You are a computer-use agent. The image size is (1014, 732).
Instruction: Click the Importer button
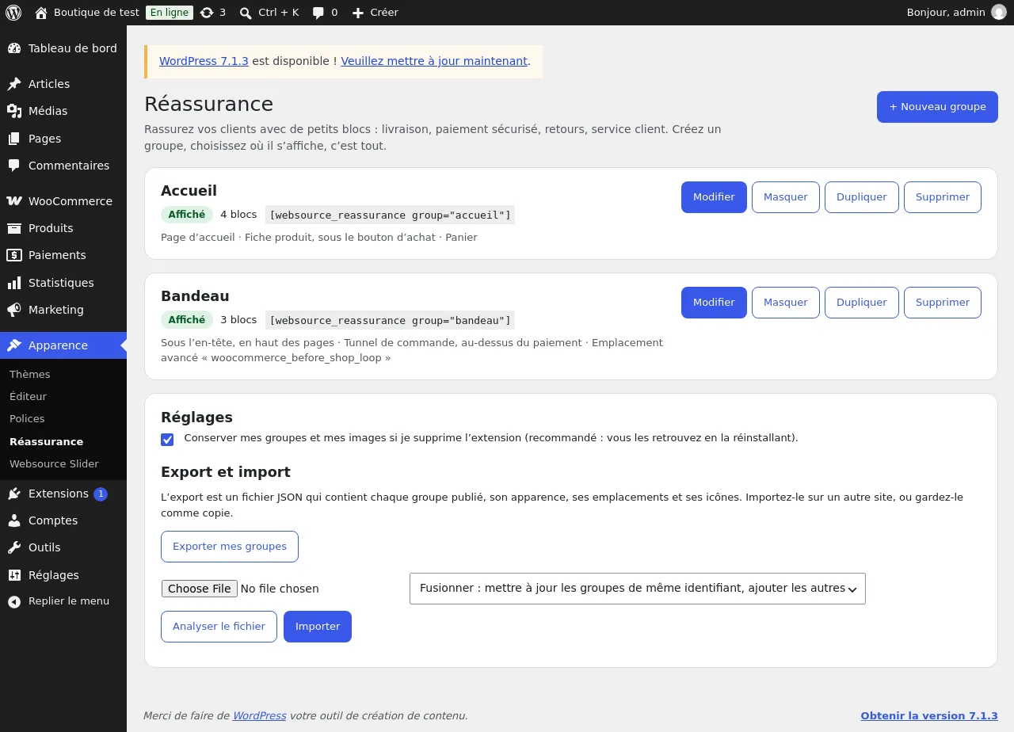point(318,627)
